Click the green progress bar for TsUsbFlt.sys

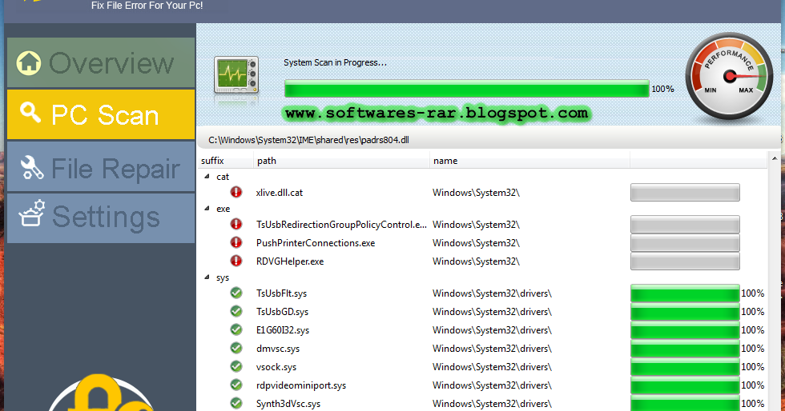coord(685,293)
